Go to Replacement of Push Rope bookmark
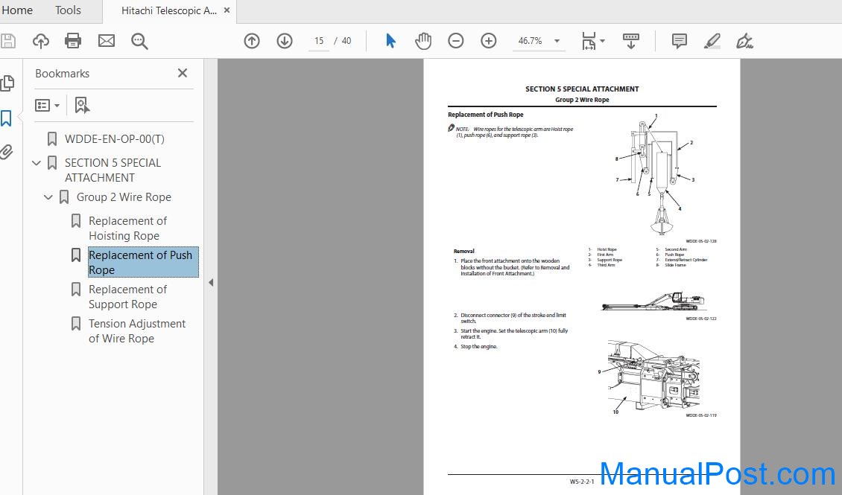This screenshot has width=842, height=495. (143, 262)
